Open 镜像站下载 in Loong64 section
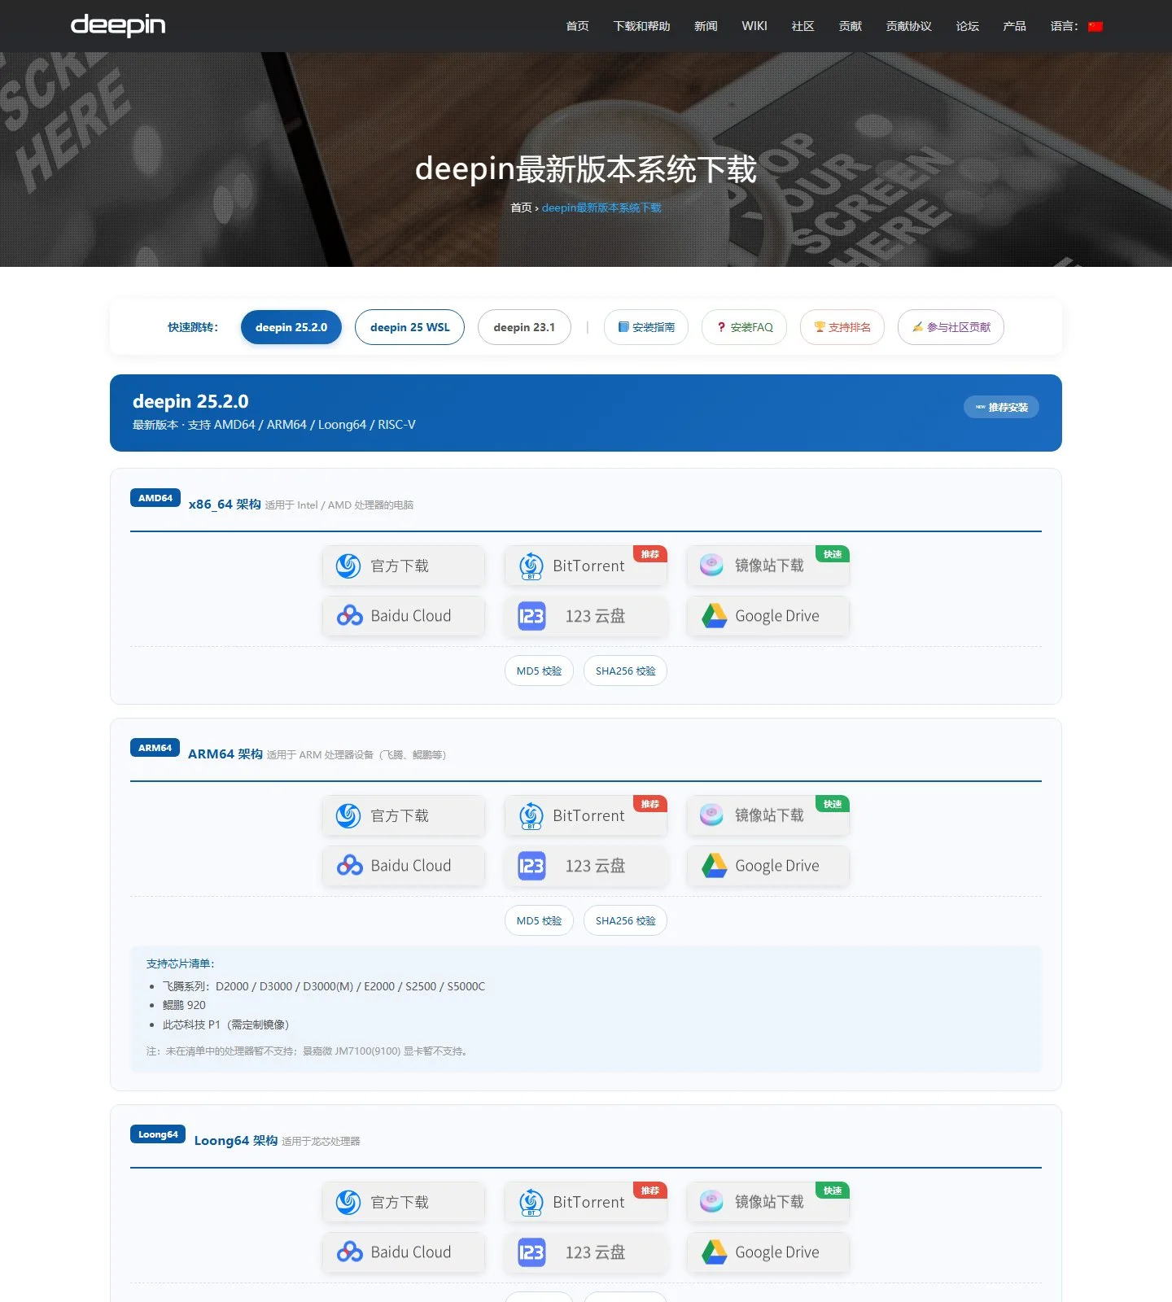Screen dimensions: 1172x1302 click(768, 1202)
